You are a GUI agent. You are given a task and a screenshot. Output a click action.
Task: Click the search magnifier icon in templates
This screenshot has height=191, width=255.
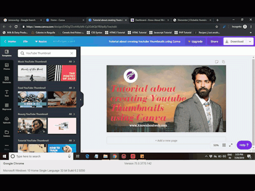(23, 53)
